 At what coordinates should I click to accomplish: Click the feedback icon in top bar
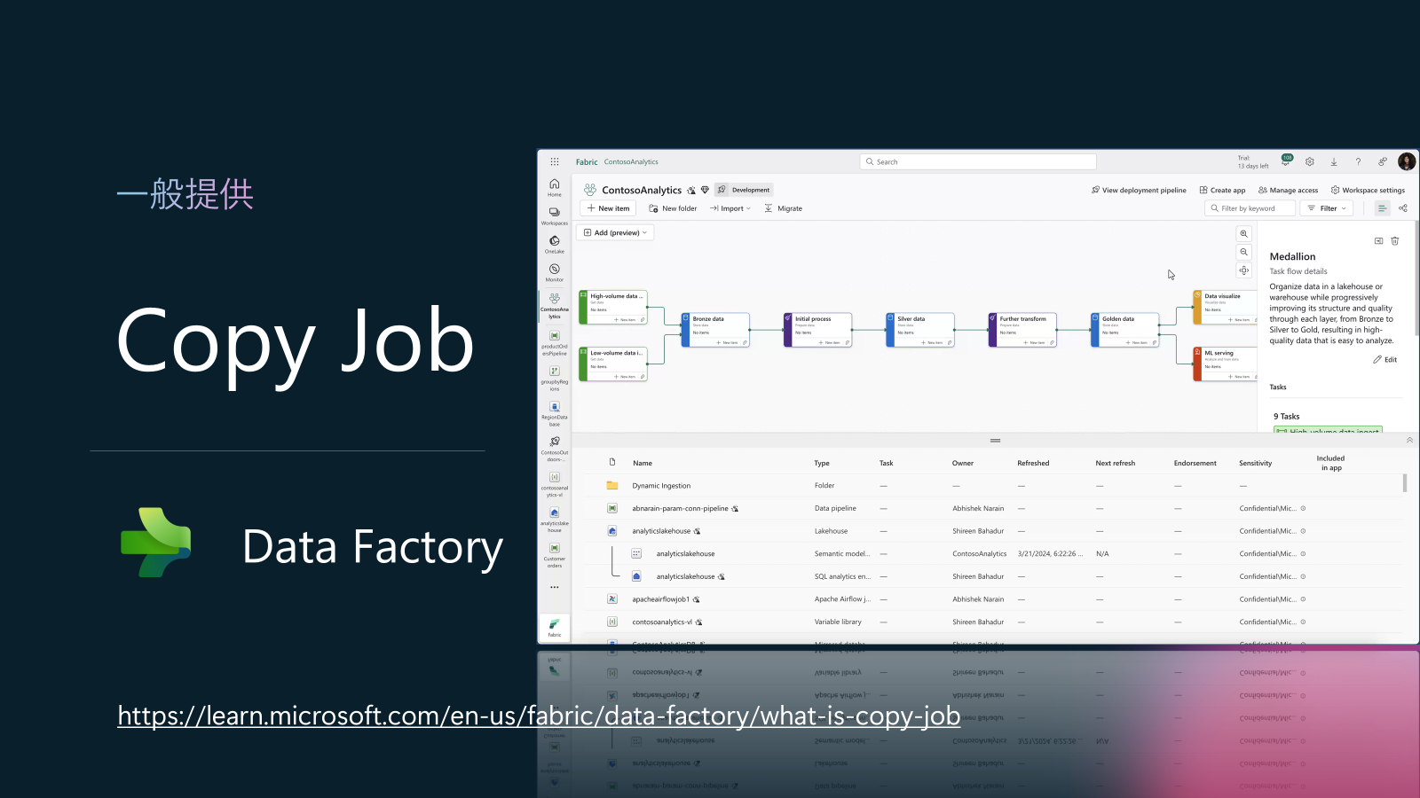(1382, 161)
